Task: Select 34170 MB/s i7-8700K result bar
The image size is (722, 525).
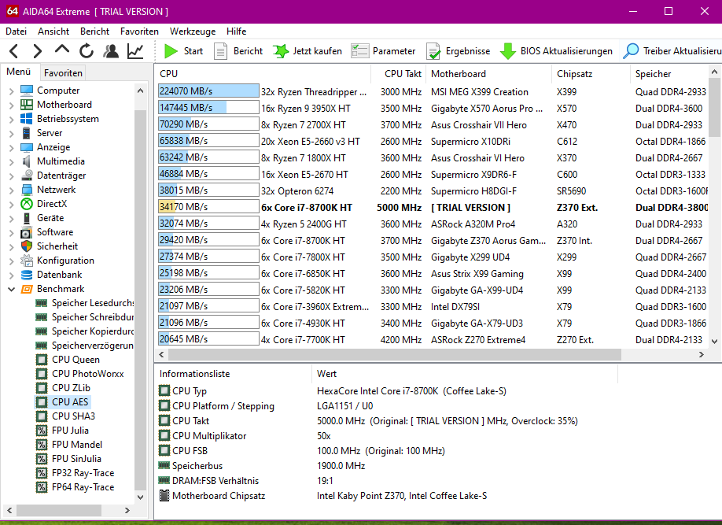Action: tap(208, 207)
